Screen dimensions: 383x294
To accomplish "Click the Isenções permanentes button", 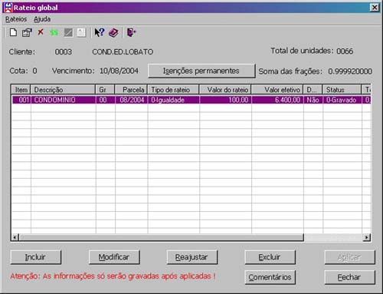I will click(x=201, y=71).
